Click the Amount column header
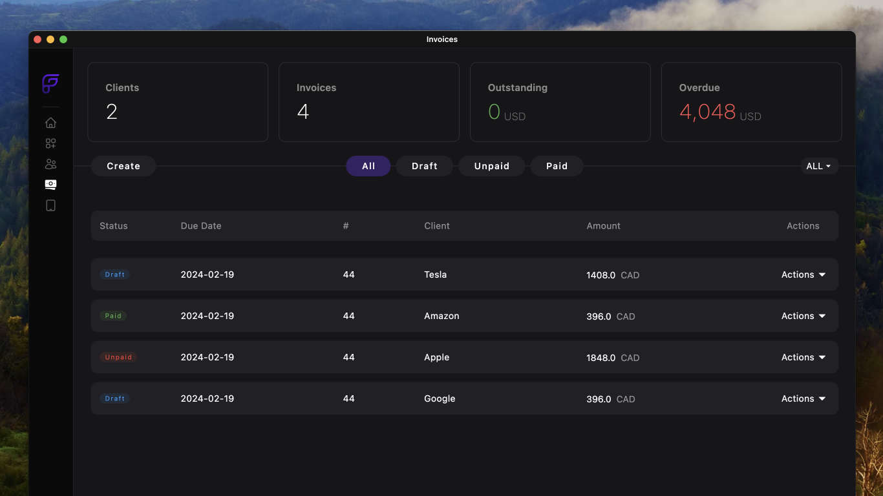This screenshot has height=496, width=883. pyautogui.click(x=604, y=226)
